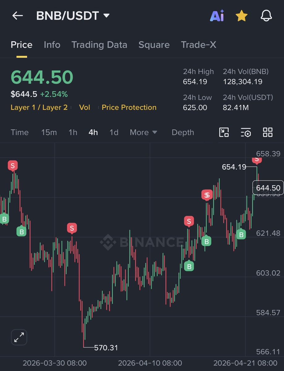Expand chart to fullscreen icon
Viewport: 284px width, 371px height.
pyautogui.click(x=19, y=337)
